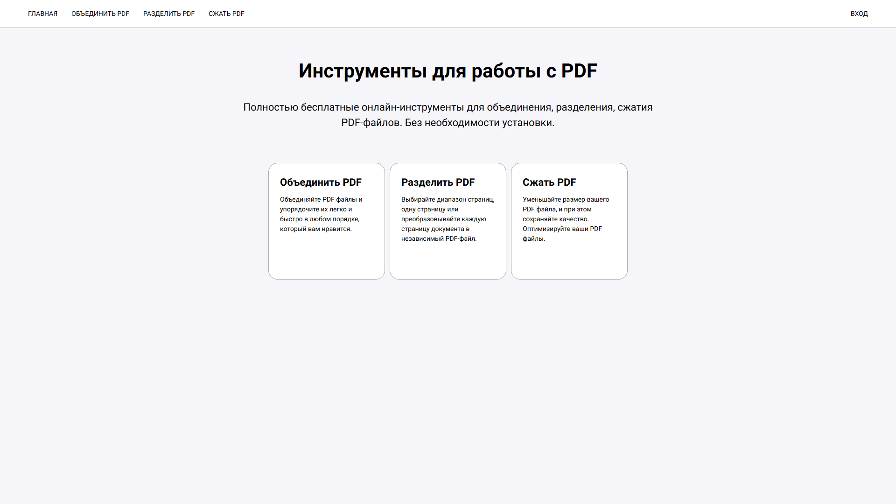Click the description text starting 'Выбирайте диапазон страниц'
This screenshot has width=896, height=504.
point(448,219)
